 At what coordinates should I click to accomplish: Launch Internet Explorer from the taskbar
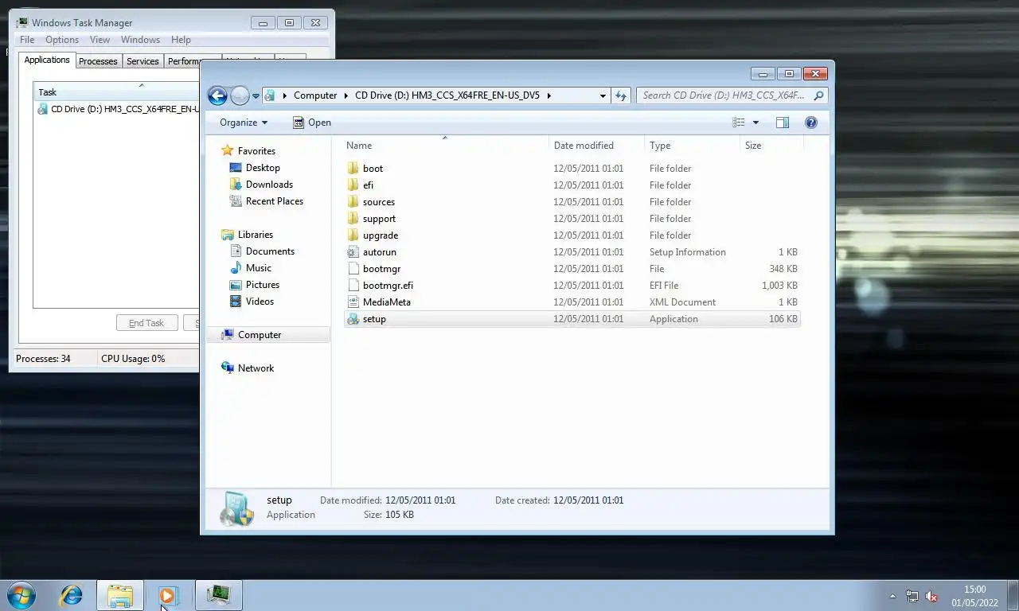(x=72, y=594)
